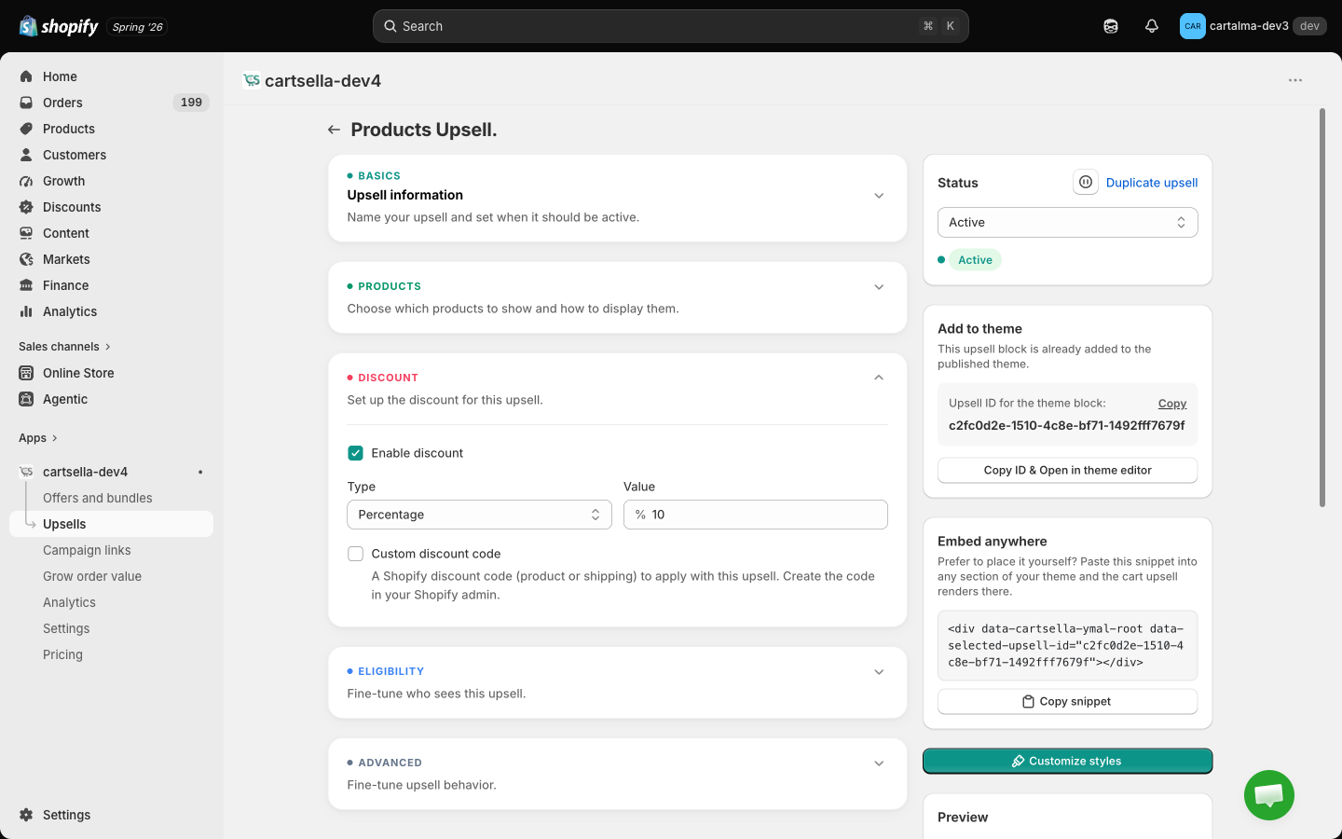
Task: Open cartsella app Settings sub-page
Action: pos(66,628)
